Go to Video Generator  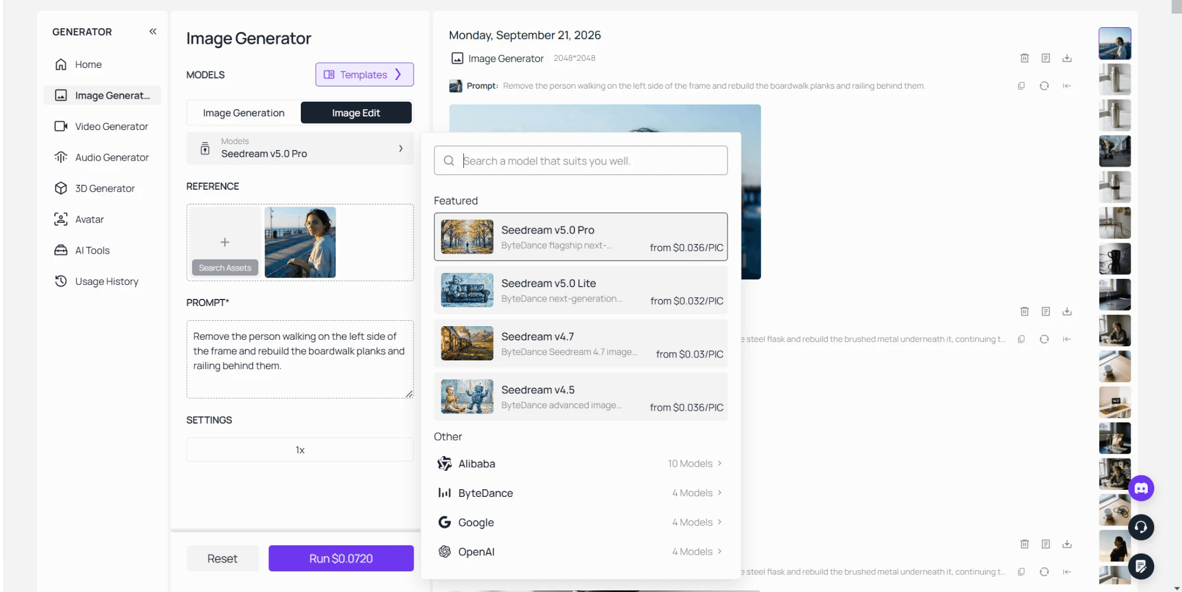coord(102,126)
